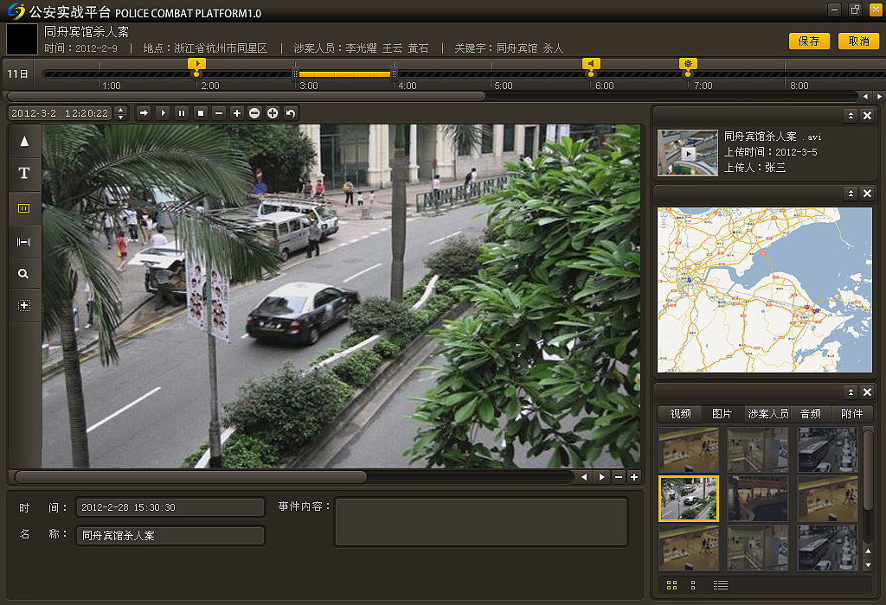
Task: Save the case with 保存 button
Action: coord(809,41)
